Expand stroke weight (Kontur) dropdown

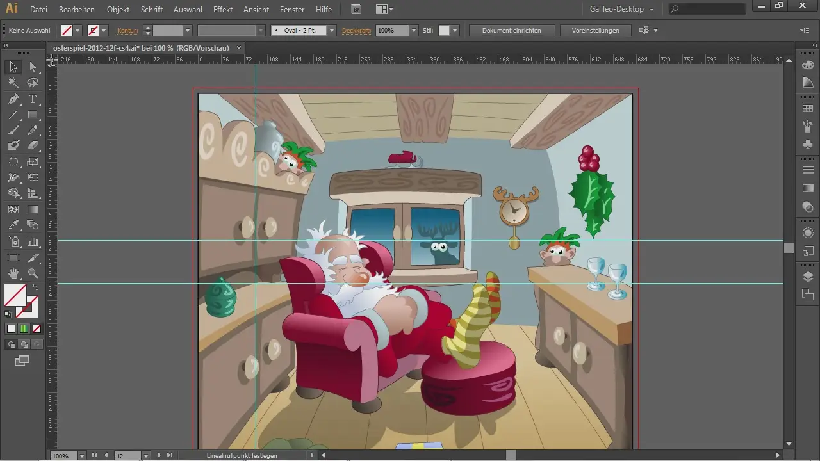point(188,30)
